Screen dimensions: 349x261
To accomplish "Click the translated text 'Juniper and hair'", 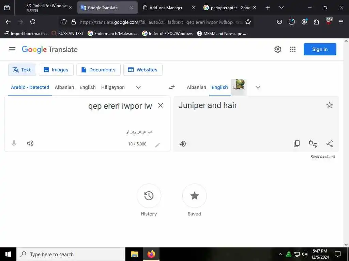I will click(208, 105).
